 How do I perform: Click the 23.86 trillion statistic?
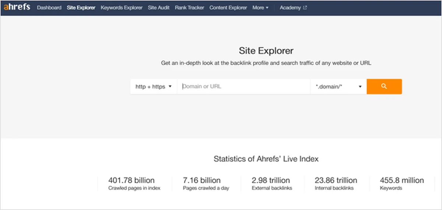tap(336, 180)
